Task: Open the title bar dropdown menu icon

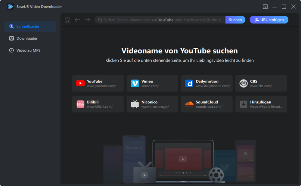Action: tap(265, 7)
